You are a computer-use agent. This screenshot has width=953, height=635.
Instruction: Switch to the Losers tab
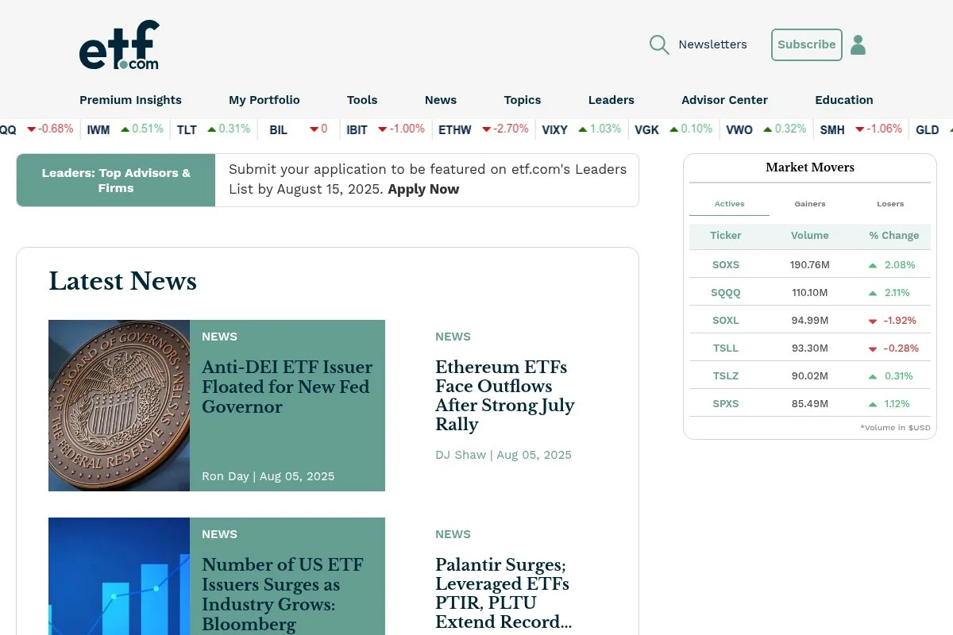[x=890, y=204]
